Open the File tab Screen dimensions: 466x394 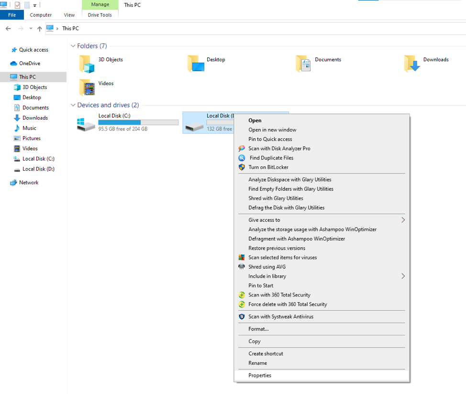tap(12, 15)
